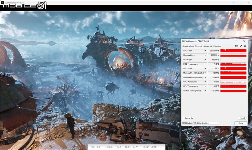This screenshot has width=252, height=150.
Task: Click the Reset button in GPU-Z
Action: 242,118
